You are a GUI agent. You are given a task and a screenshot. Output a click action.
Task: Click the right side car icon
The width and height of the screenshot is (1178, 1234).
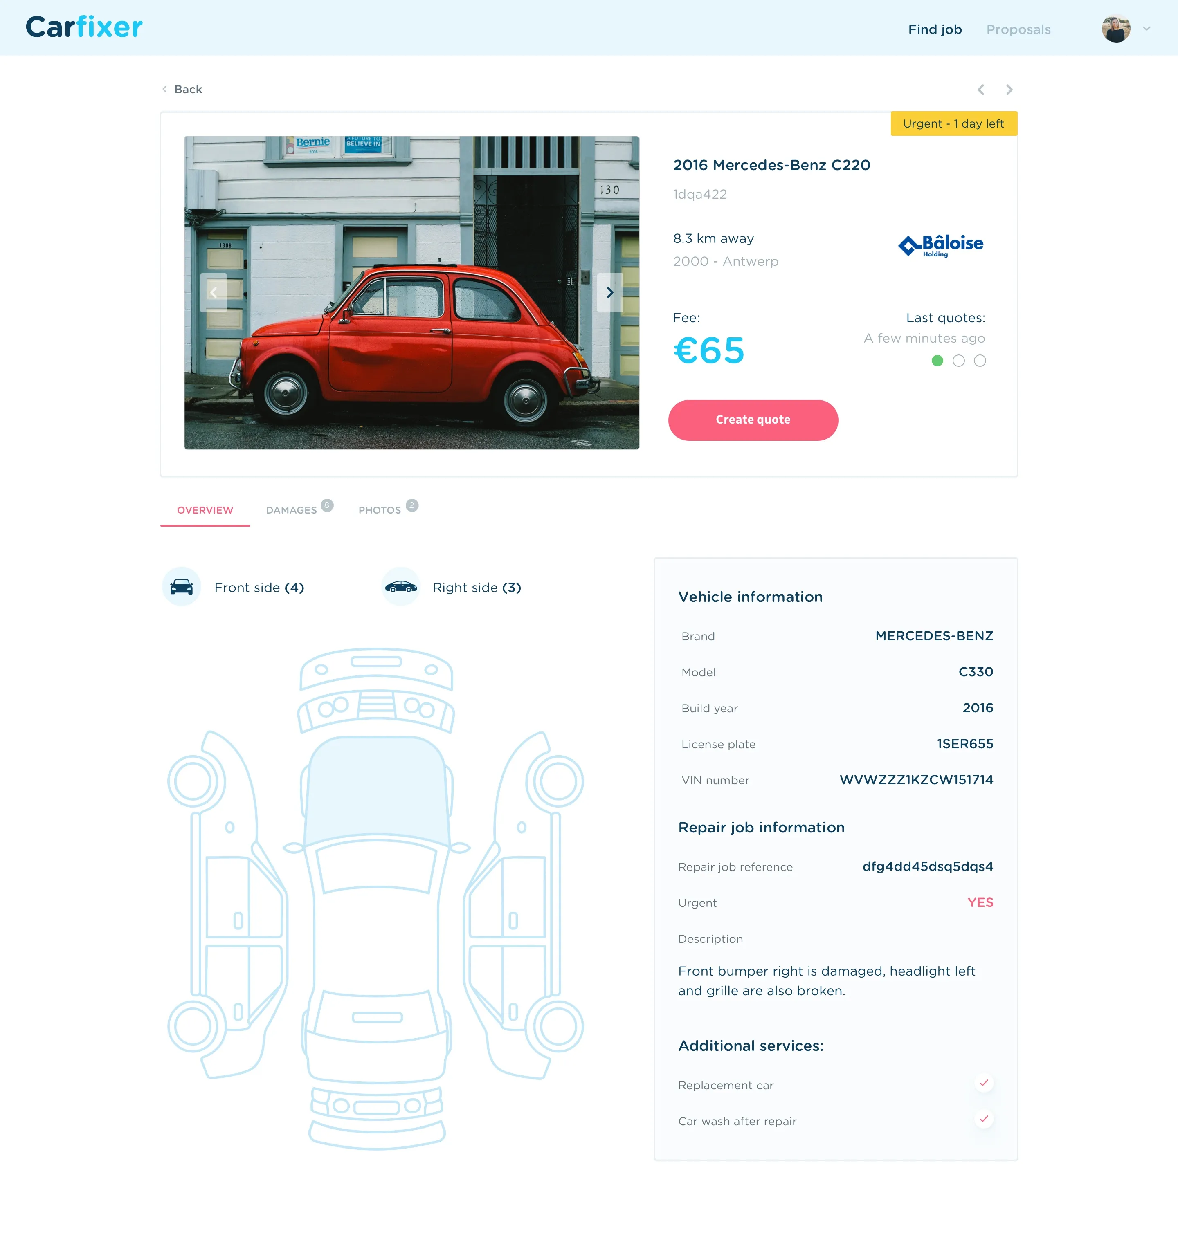400,587
